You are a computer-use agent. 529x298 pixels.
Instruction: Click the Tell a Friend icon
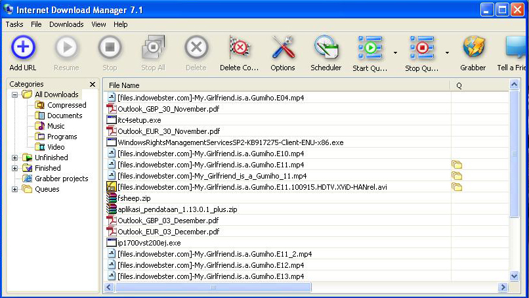coord(516,48)
